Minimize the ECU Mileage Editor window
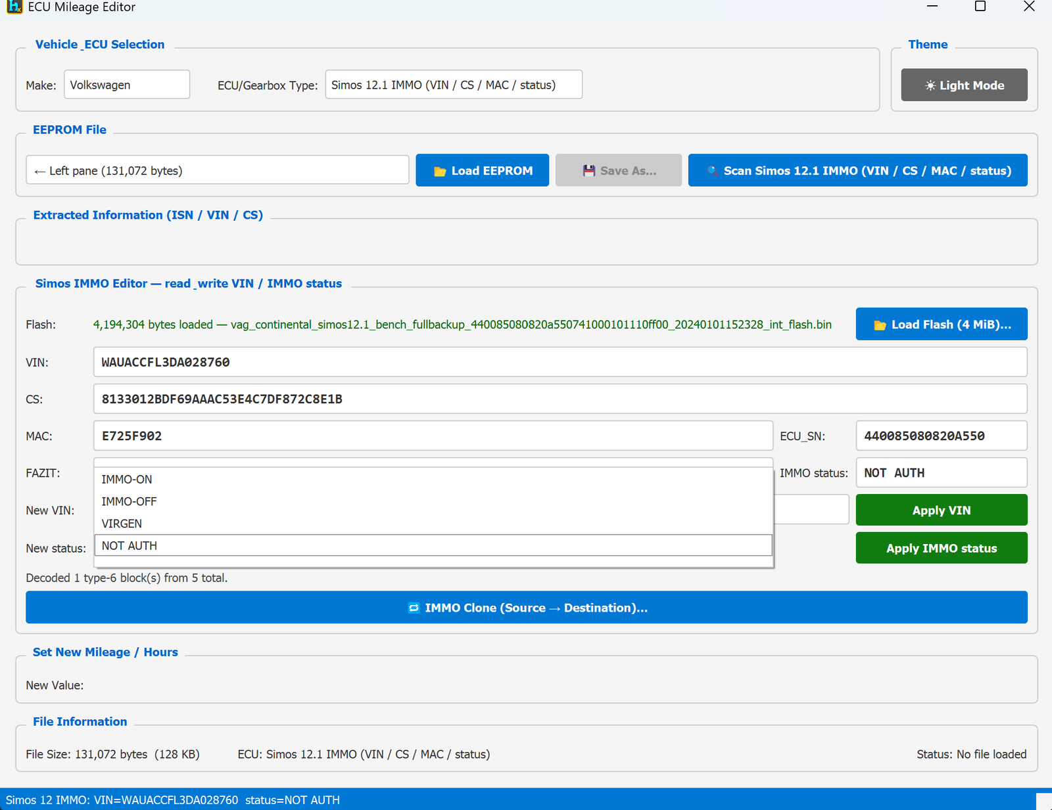1052x810 pixels. pyautogui.click(x=932, y=7)
